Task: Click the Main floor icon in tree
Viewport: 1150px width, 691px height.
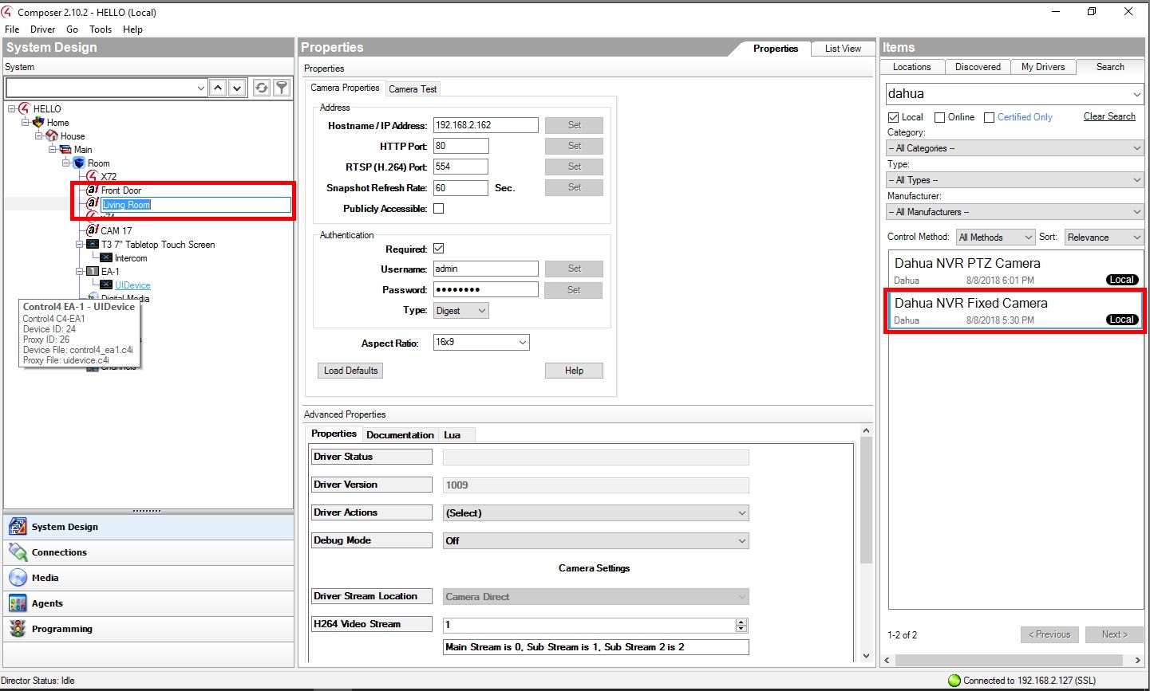Action: (x=65, y=149)
